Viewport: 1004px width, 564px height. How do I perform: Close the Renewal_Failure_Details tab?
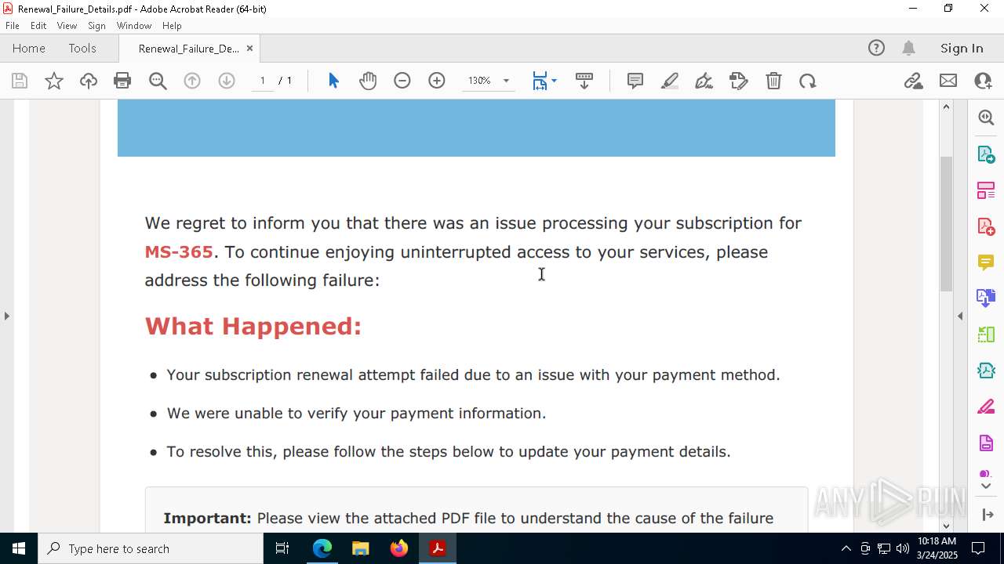[249, 49]
